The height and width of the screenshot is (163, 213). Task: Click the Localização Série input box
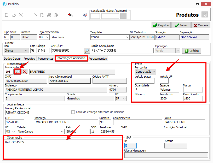pyautogui.click(x=95, y=16)
